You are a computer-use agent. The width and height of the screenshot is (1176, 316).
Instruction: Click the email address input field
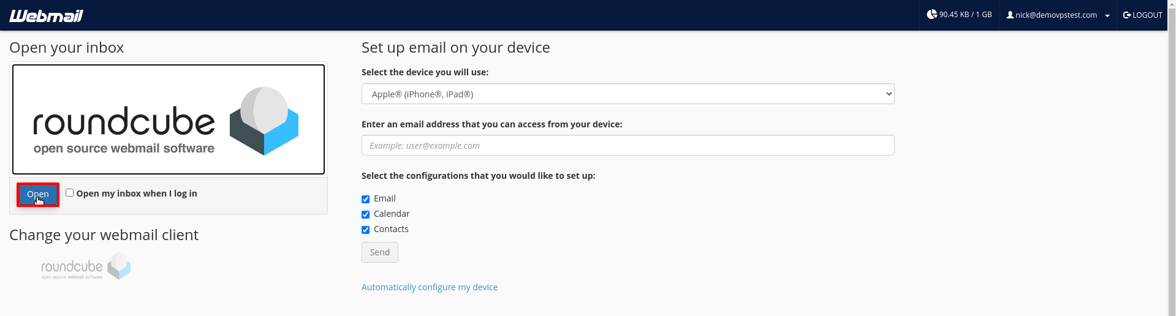[x=628, y=145]
